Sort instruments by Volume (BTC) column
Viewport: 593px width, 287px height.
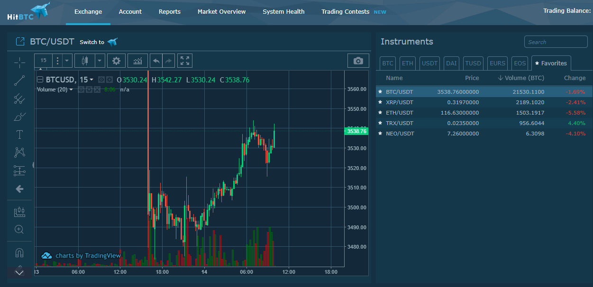pos(521,78)
